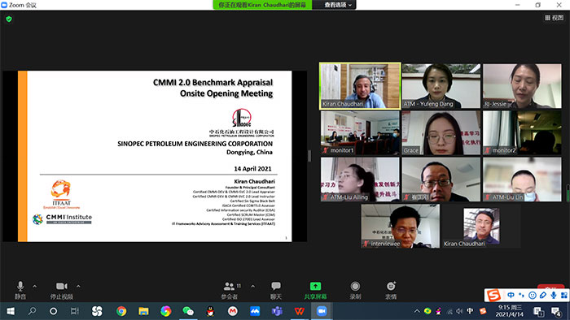Open Sogou toolbar emoji smiley

click(x=533, y=296)
